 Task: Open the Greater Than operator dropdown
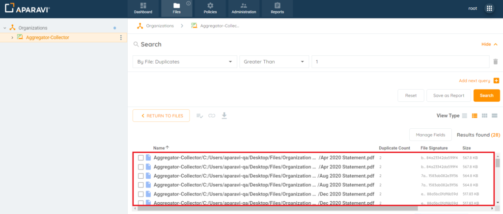pos(274,62)
